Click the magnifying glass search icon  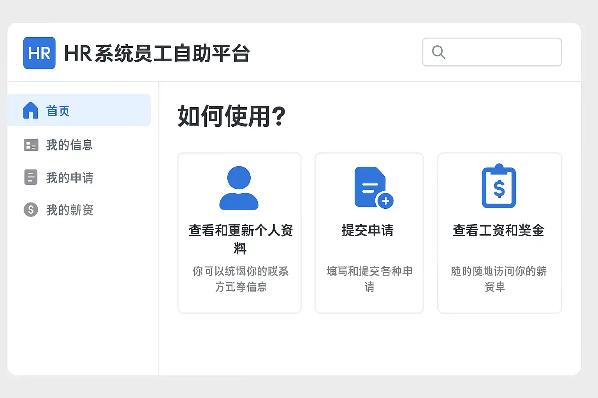click(438, 52)
